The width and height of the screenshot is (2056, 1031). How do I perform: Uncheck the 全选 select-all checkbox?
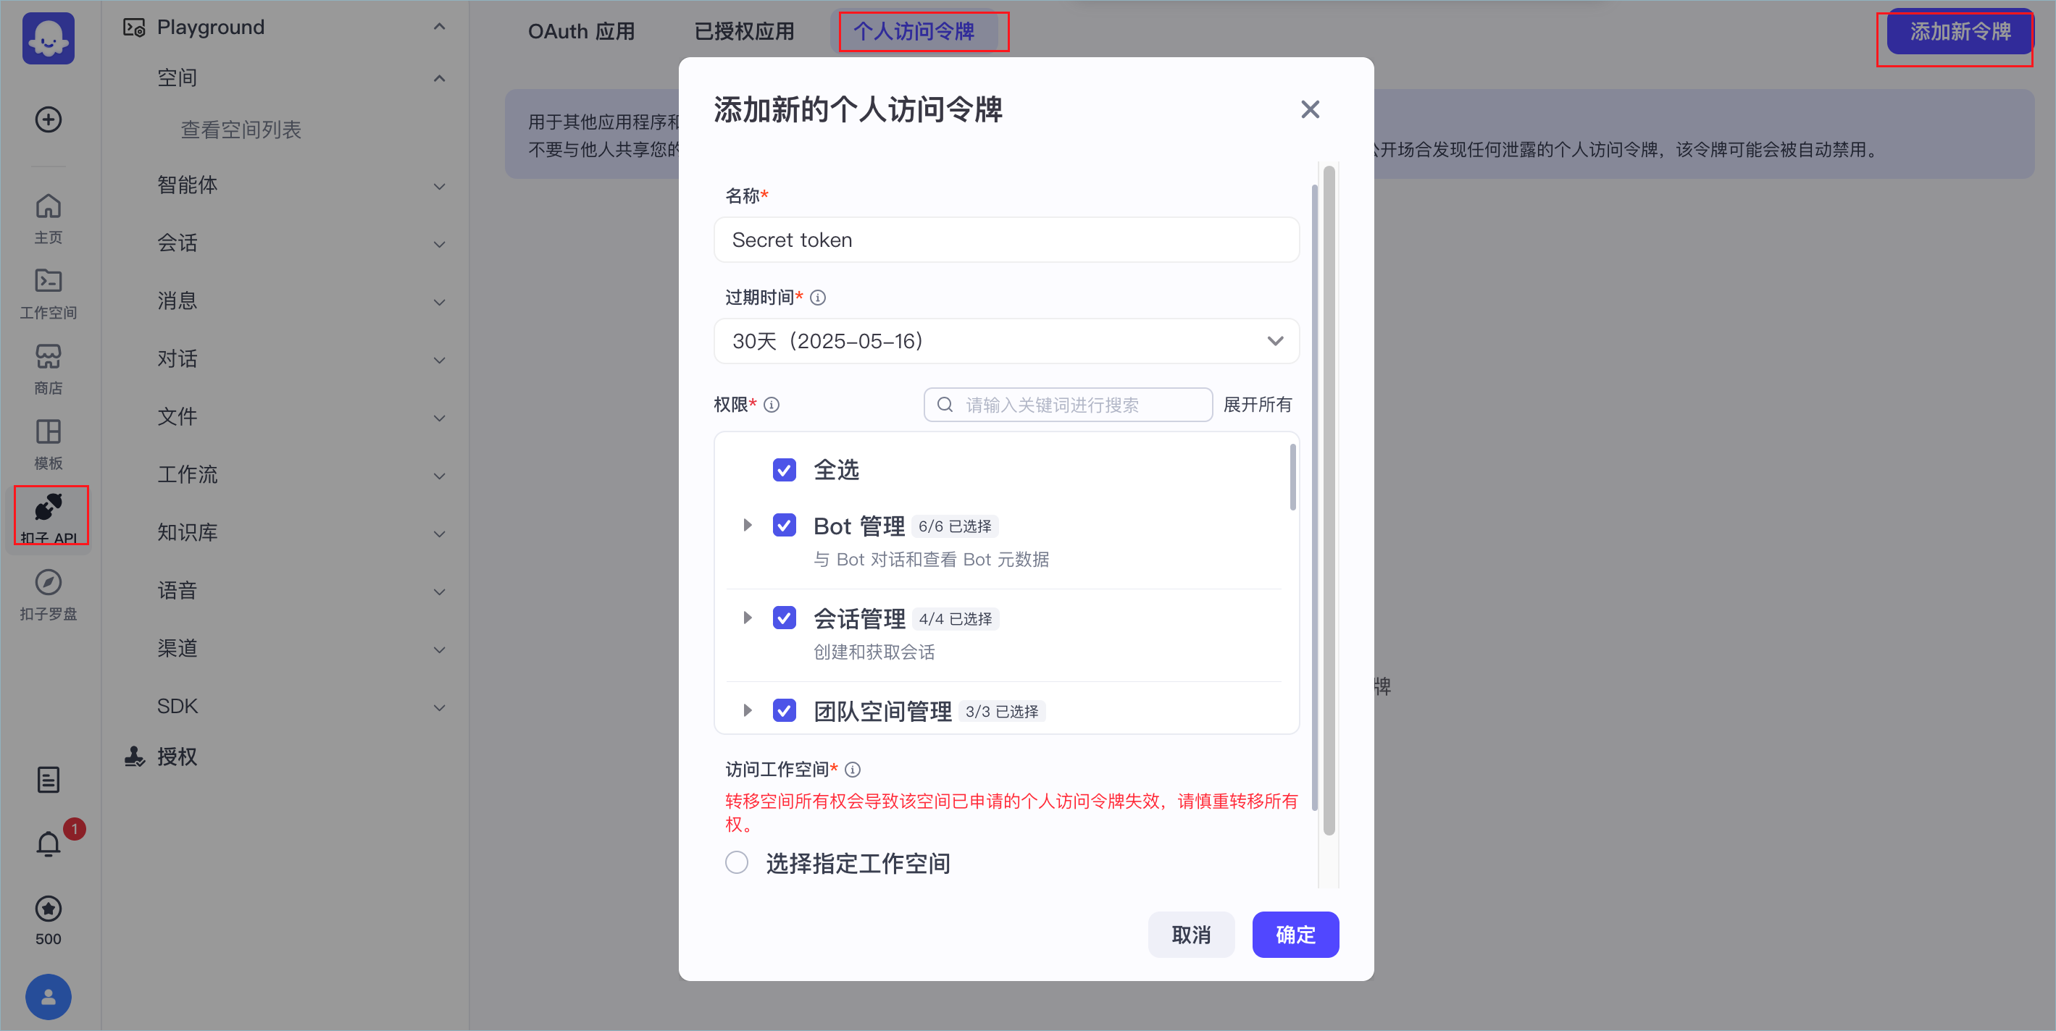point(784,470)
